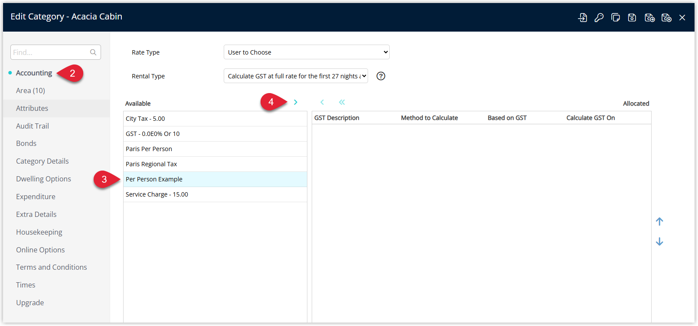This screenshot has width=698, height=326.
Task: Move allocated item up with arrow
Action: click(659, 222)
